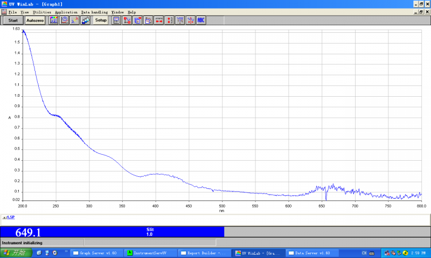Open the File menu
Screen dimensions: 431x258
pyautogui.click(x=12, y=12)
